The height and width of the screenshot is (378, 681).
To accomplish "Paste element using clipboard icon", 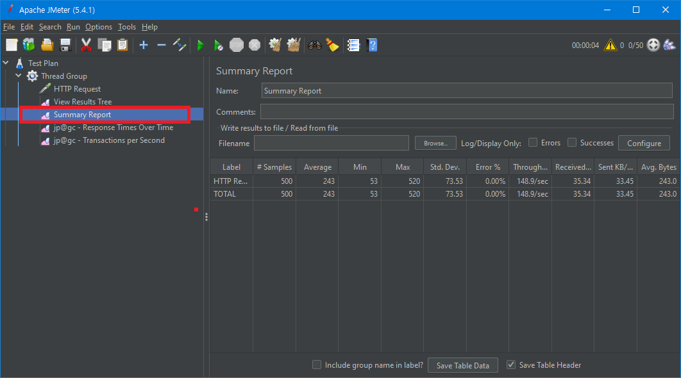I will tap(122, 45).
